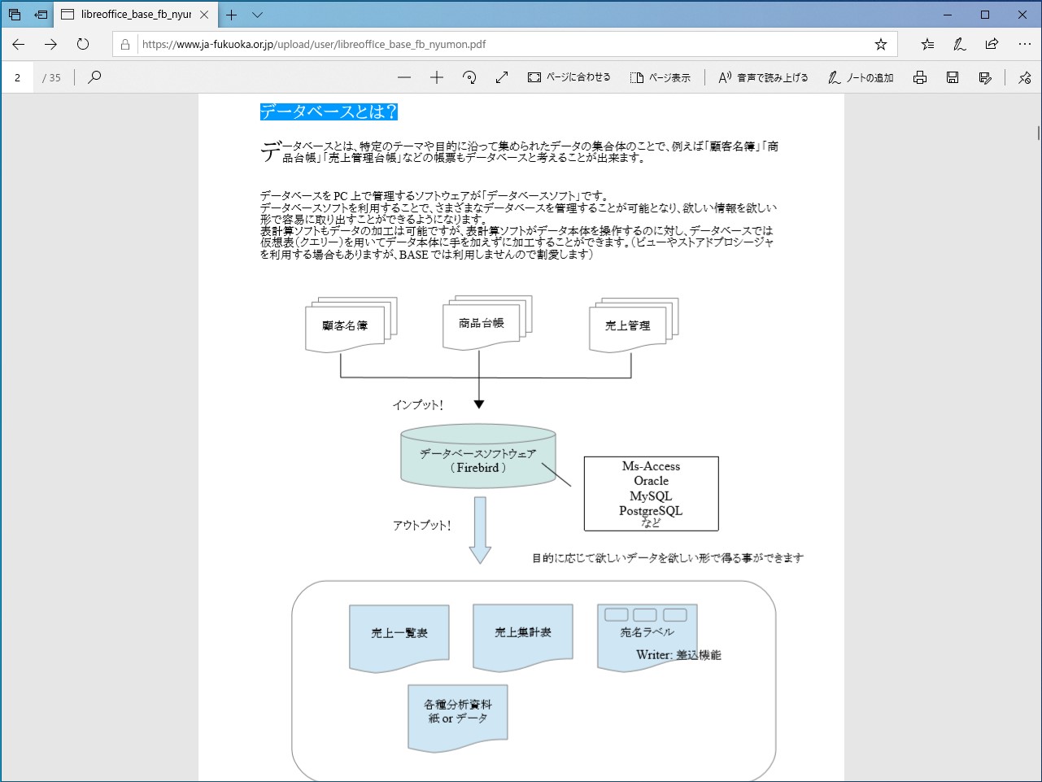Print the PDF document

[x=919, y=77]
